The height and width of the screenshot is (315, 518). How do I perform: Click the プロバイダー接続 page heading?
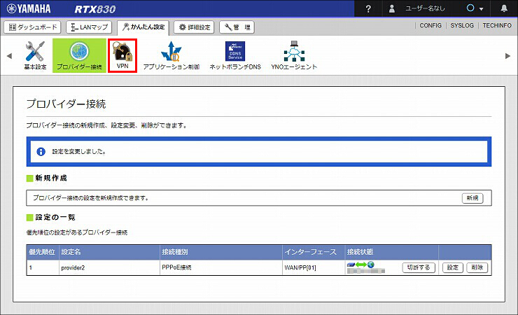(x=66, y=104)
